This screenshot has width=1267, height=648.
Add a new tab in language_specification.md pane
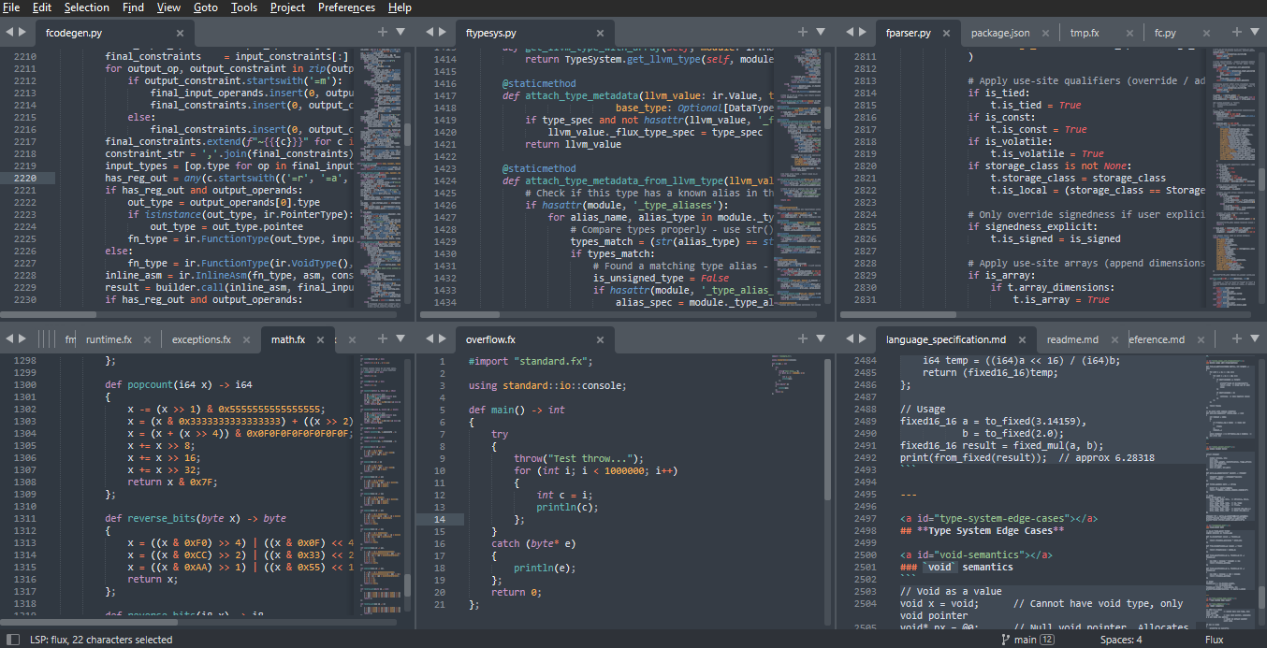1236,338
